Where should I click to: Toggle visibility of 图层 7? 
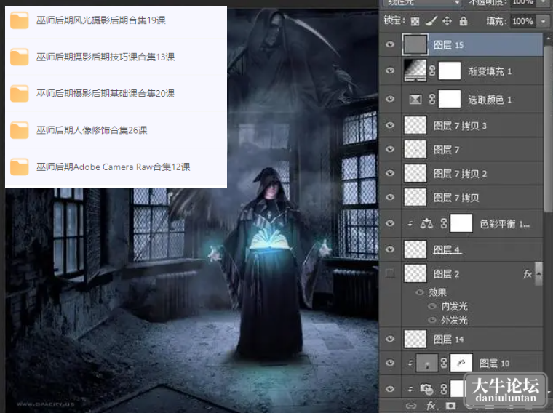[x=390, y=149]
